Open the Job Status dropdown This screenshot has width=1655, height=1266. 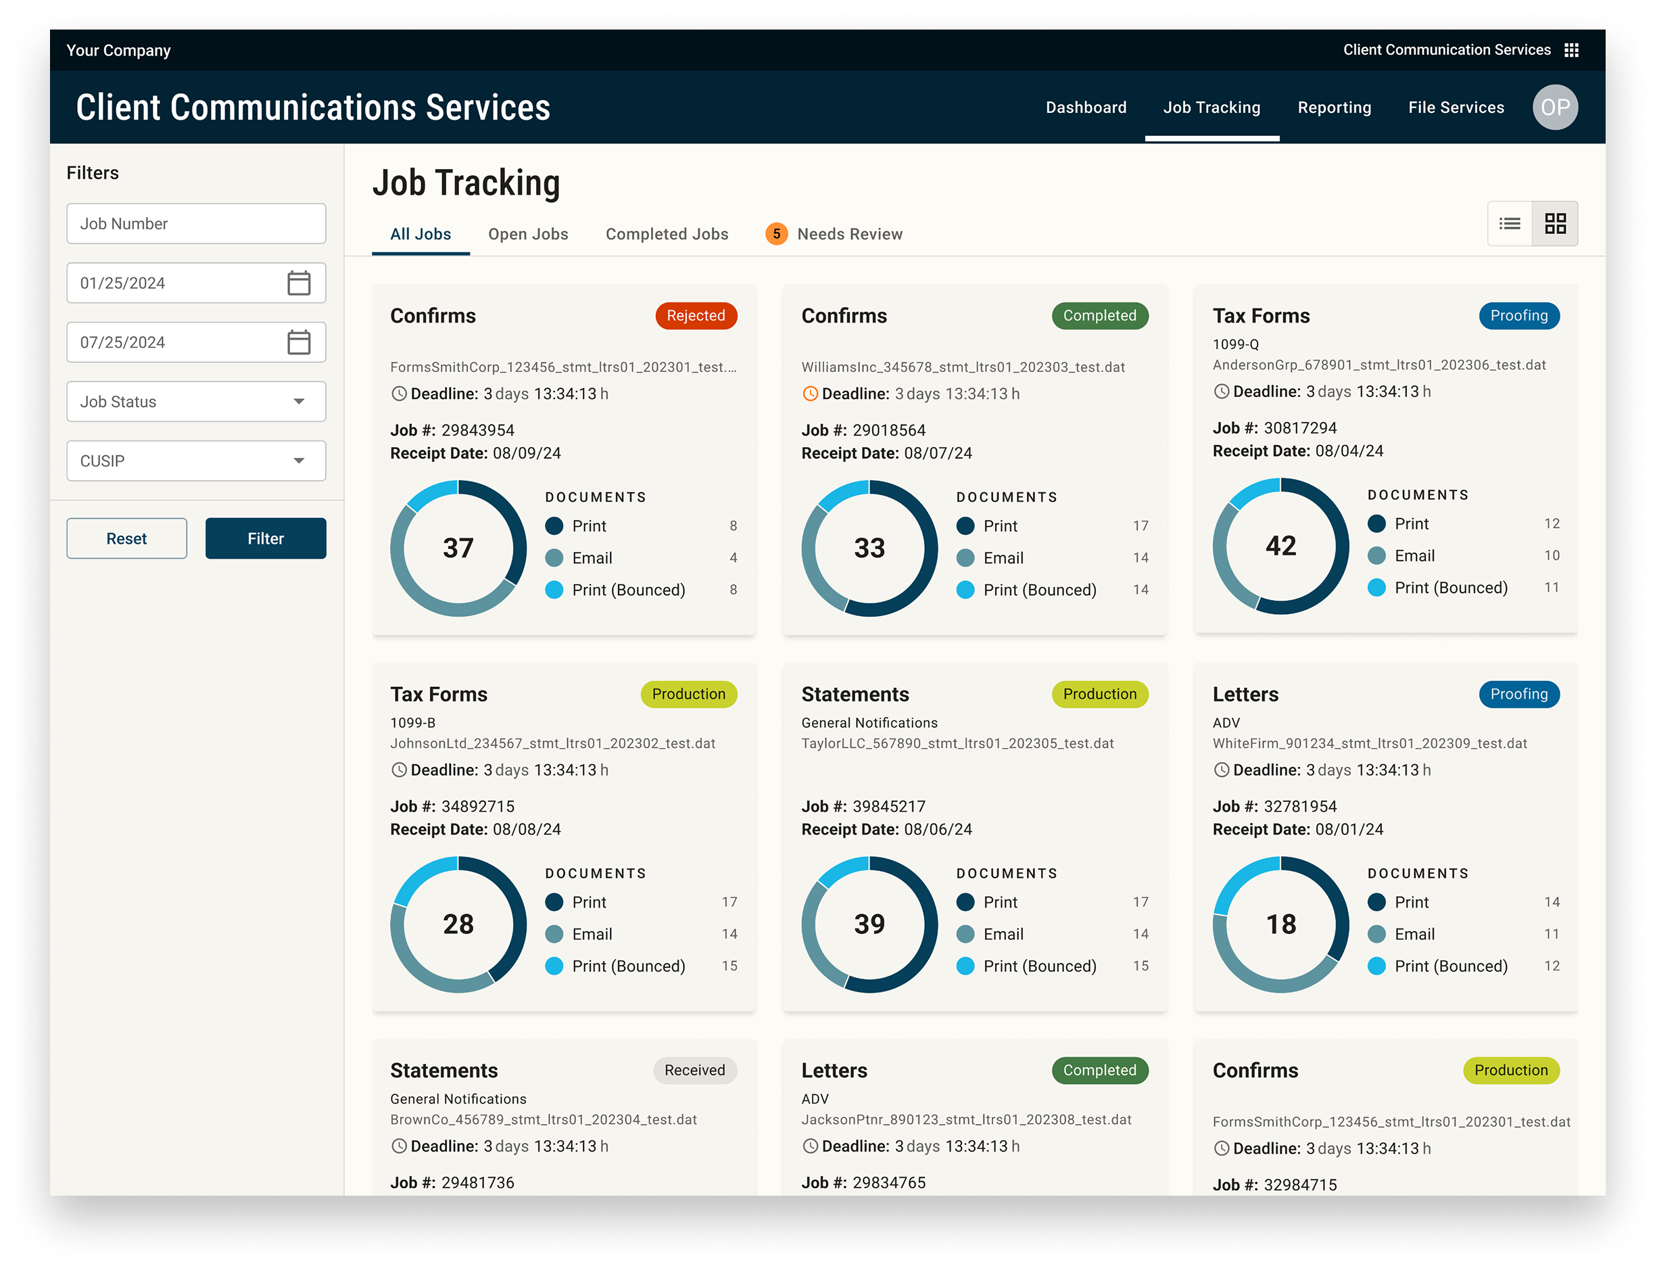pyautogui.click(x=196, y=402)
